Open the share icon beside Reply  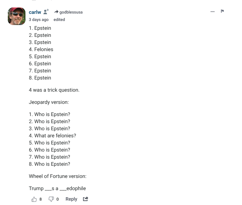86,199
